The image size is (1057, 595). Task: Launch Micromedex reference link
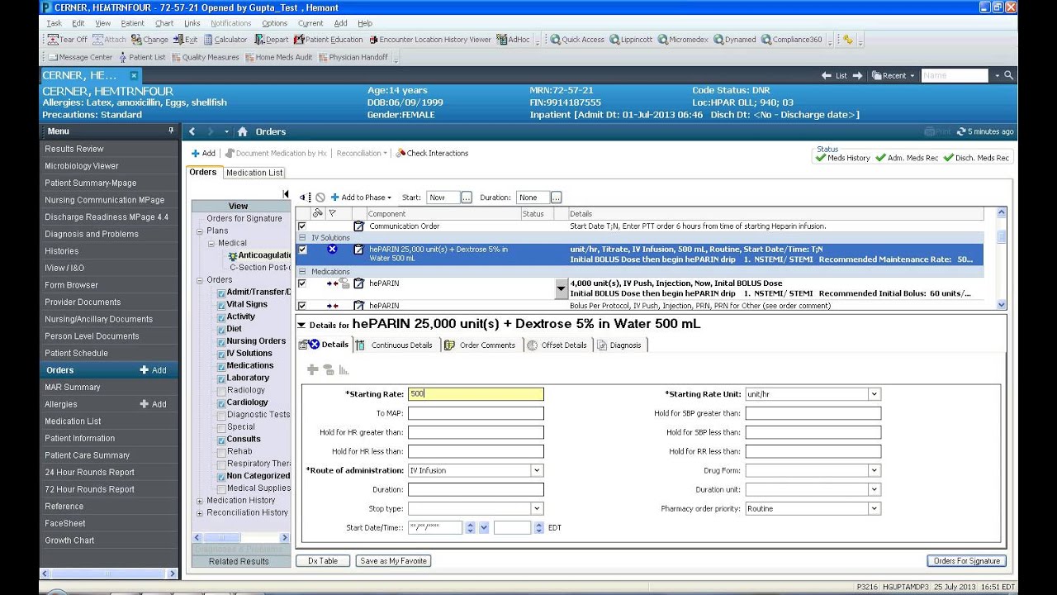tap(684, 40)
